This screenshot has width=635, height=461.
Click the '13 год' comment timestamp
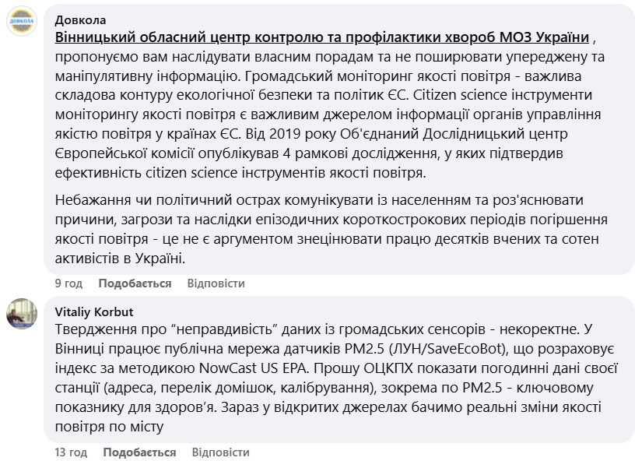[71, 452]
